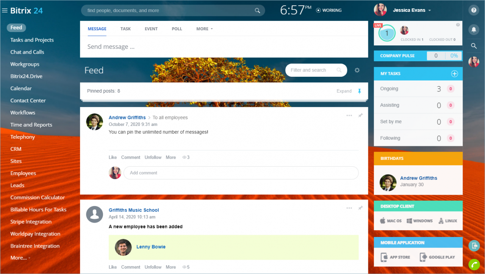Click the teal desktop client icon button
485x274 pixels.
tap(474, 246)
